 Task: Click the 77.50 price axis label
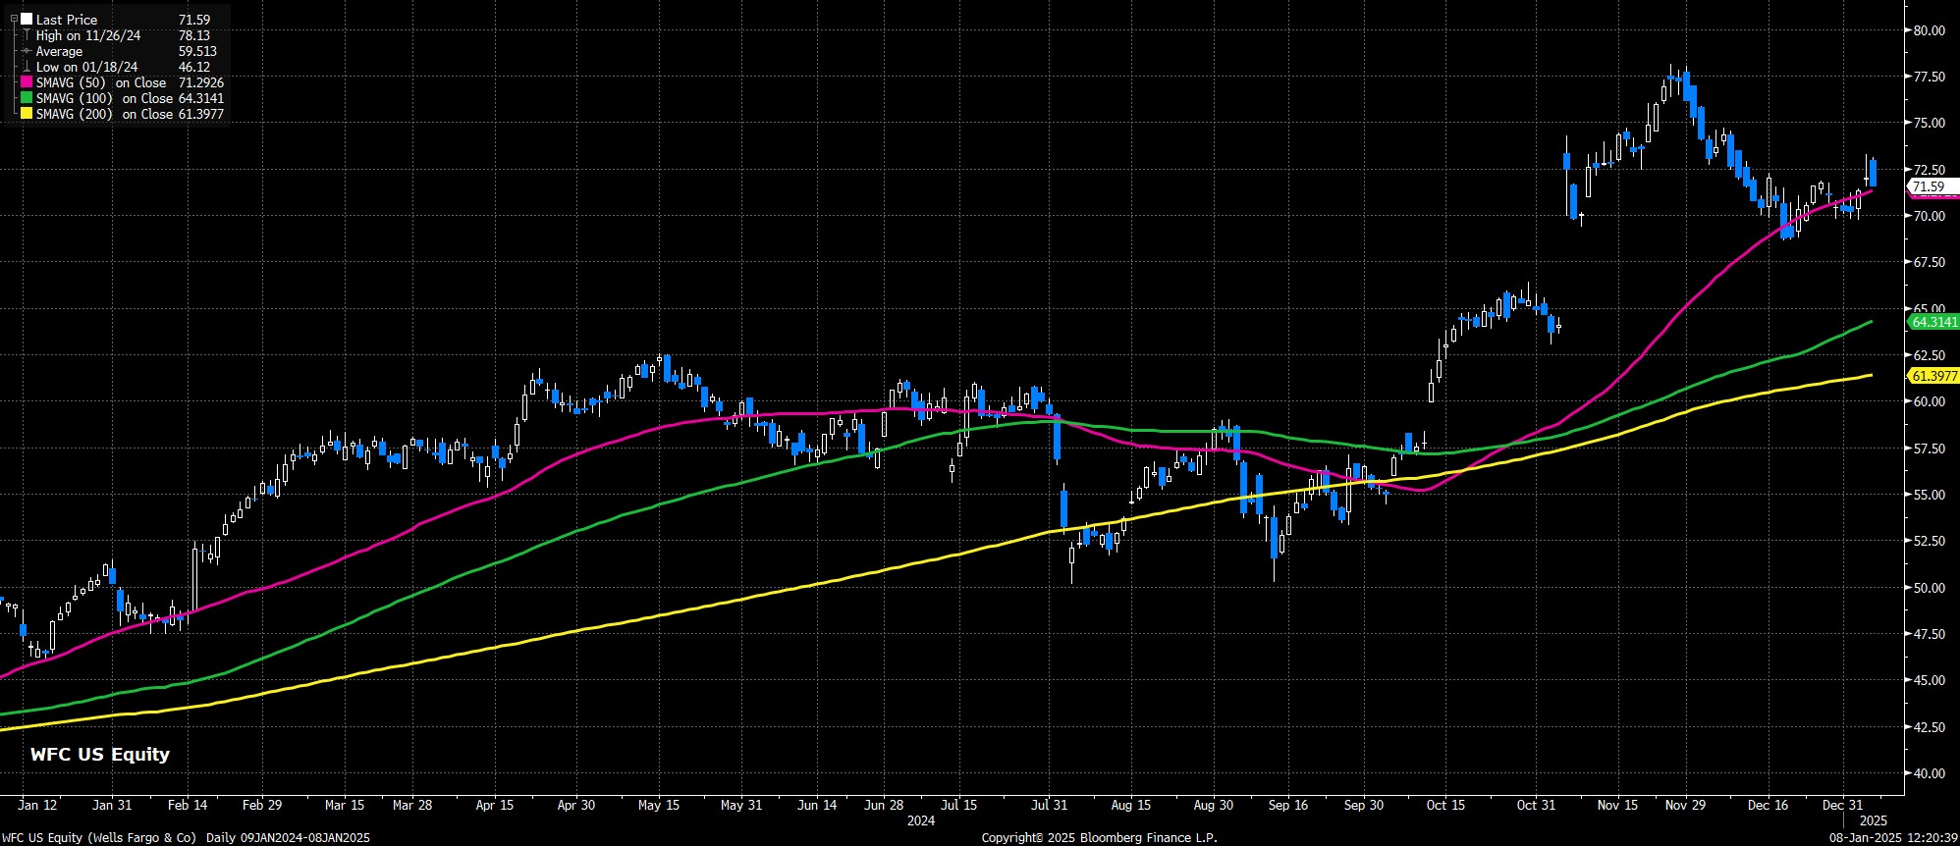[x=1929, y=77]
